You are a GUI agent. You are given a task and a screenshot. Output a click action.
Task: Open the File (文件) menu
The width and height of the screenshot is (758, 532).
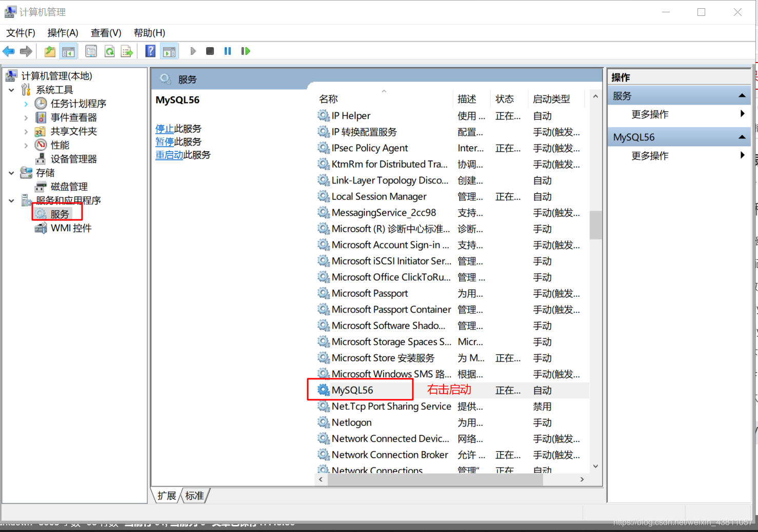[21, 33]
